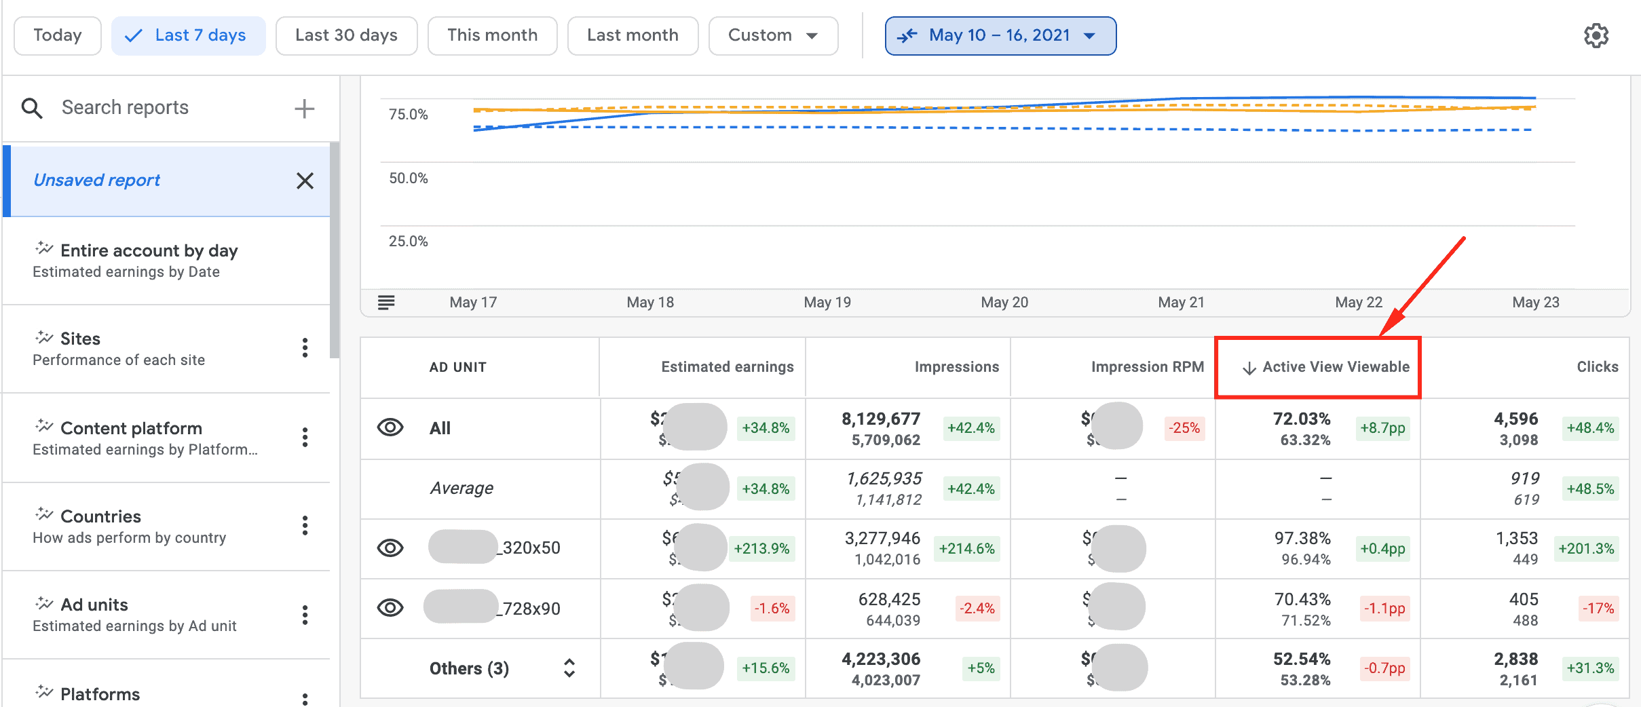
Task: Open the Unsaved report item
Action: [167, 180]
